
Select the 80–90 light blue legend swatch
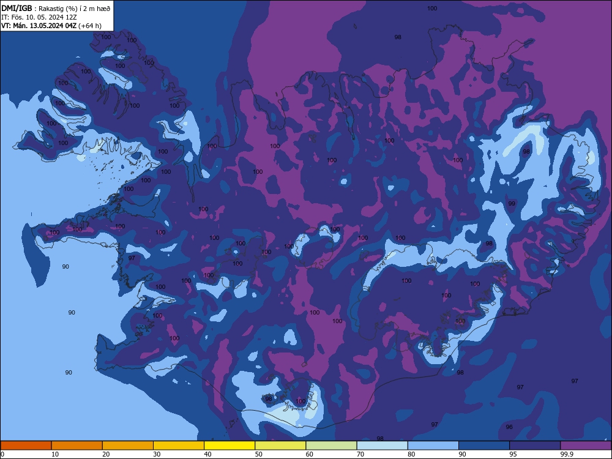(x=433, y=446)
